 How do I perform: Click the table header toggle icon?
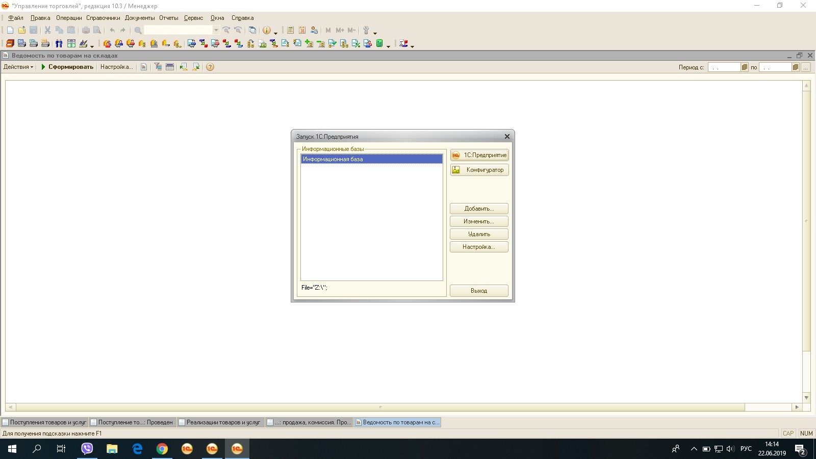tap(170, 67)
